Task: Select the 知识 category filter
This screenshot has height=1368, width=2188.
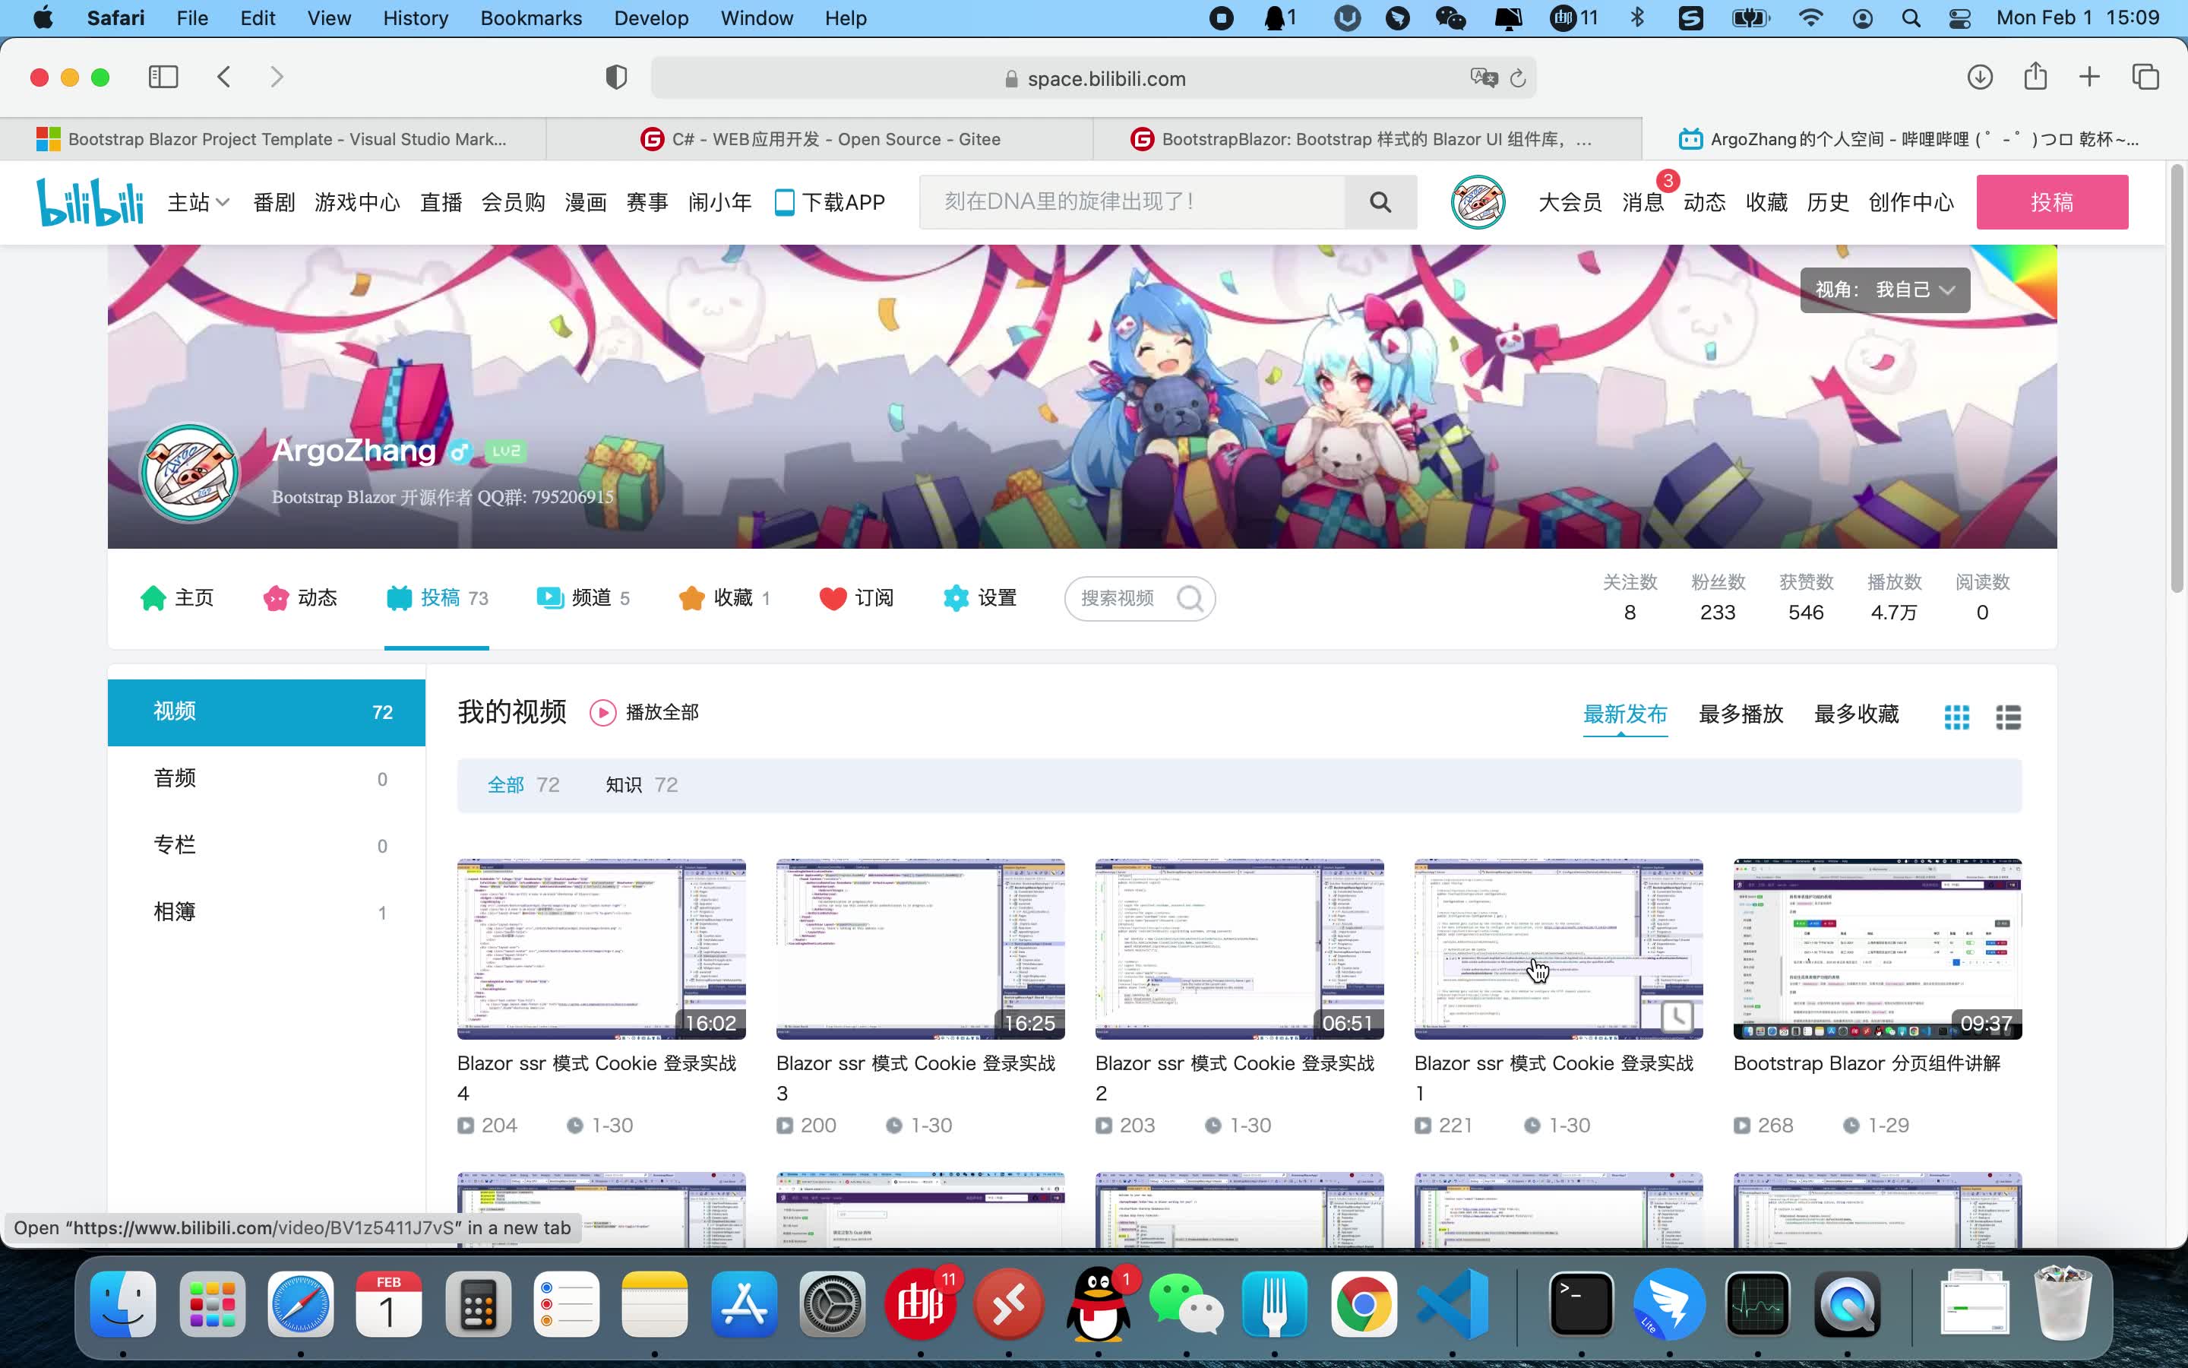Action: 624,784
